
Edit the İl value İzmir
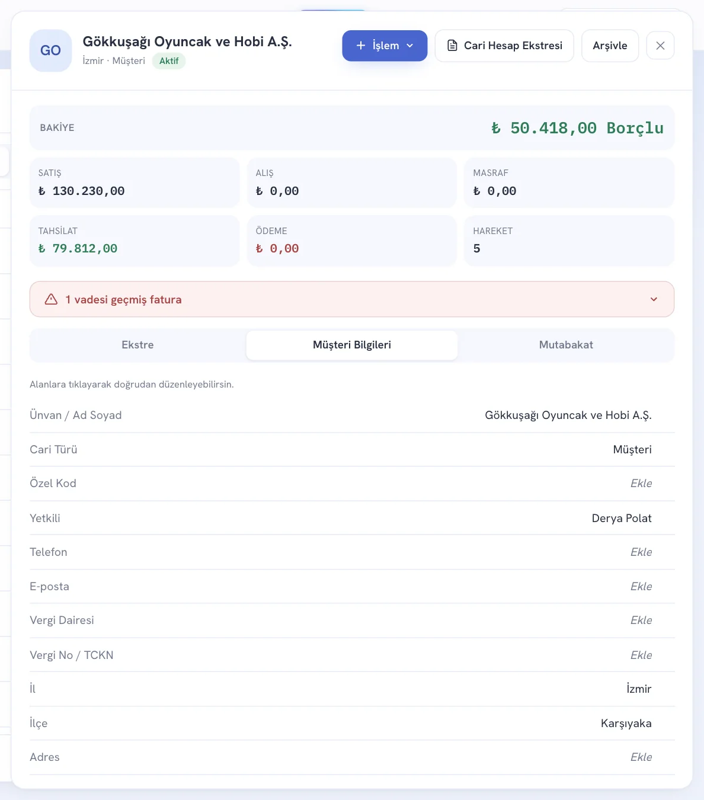(639, 689)
